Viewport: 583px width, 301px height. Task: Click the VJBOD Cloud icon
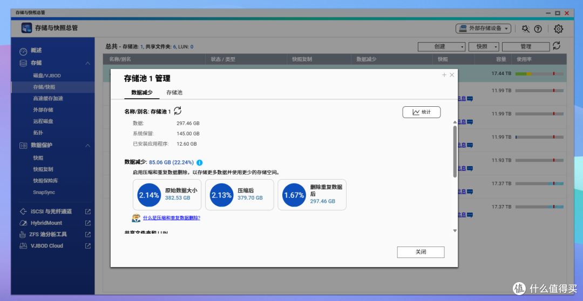point(23,245)
